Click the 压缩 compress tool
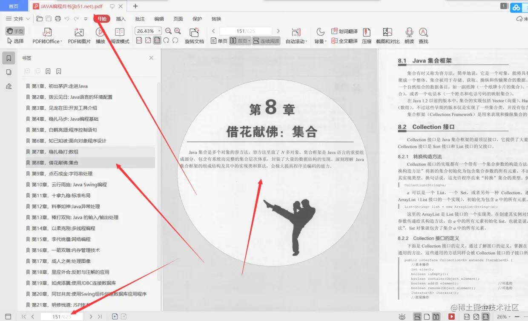 click(366, 36)
